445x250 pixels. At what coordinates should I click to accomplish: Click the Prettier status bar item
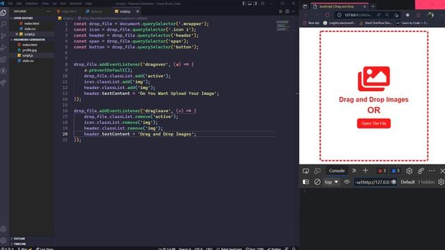coord(274,249)
